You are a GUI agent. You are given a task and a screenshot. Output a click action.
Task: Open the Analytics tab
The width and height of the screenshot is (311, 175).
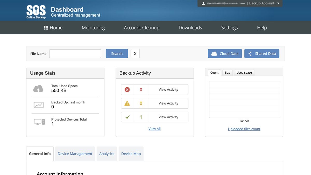(107, 153)
